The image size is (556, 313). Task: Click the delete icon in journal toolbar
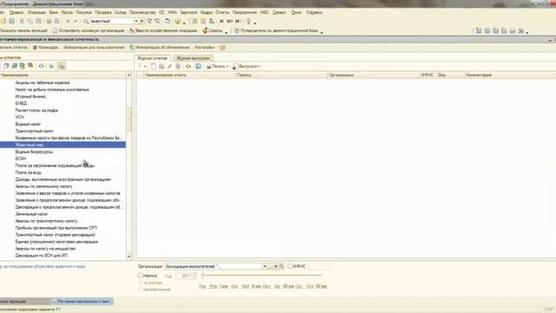(x=178, y=66)
